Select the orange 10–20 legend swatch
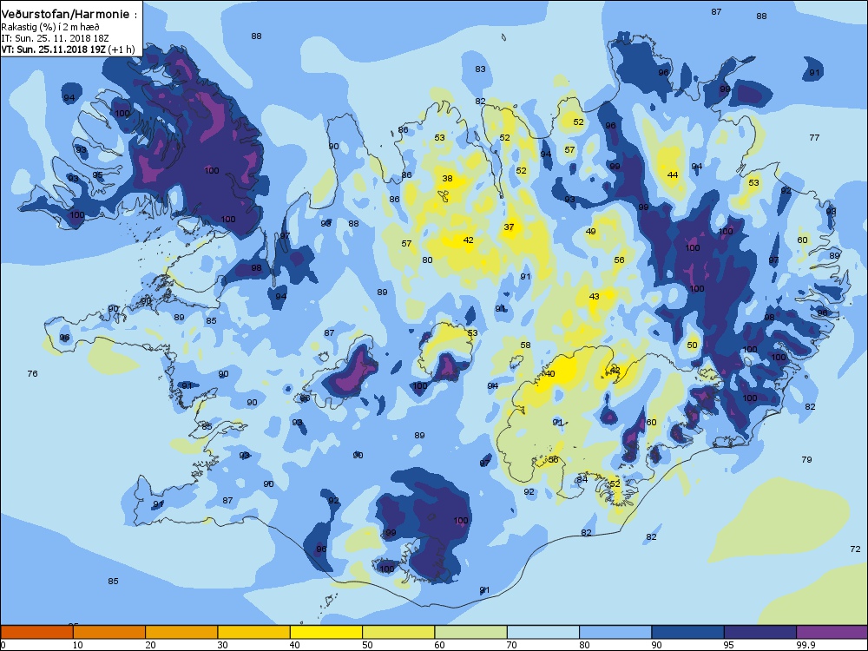Image resolution: width=868 pixels, height=651 pixels. click(109, 632)
